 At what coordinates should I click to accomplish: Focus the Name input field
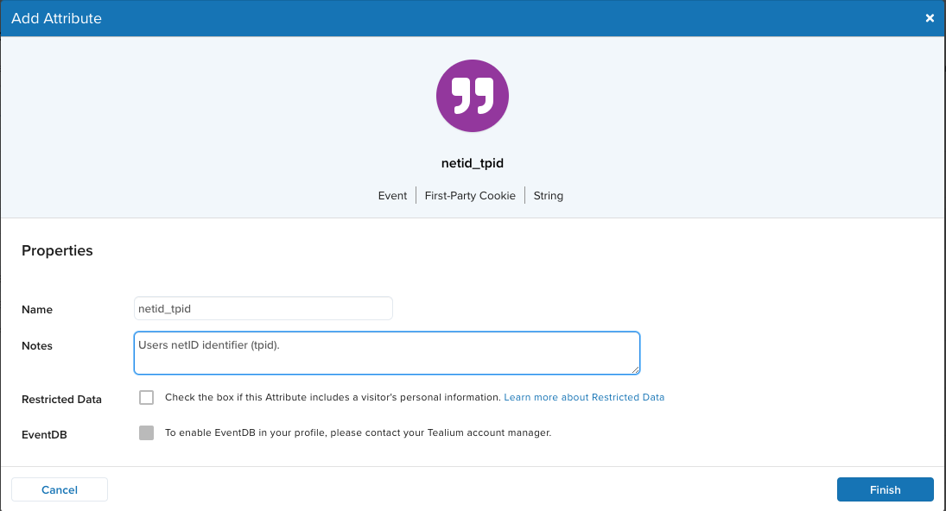click(x=263, y=308)
